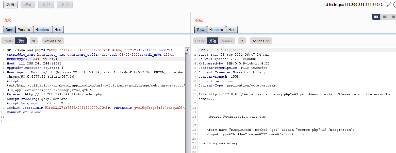This screenshot has height=153, width=396.
Task: Go forward with the > history arrow
Action: 62,5
